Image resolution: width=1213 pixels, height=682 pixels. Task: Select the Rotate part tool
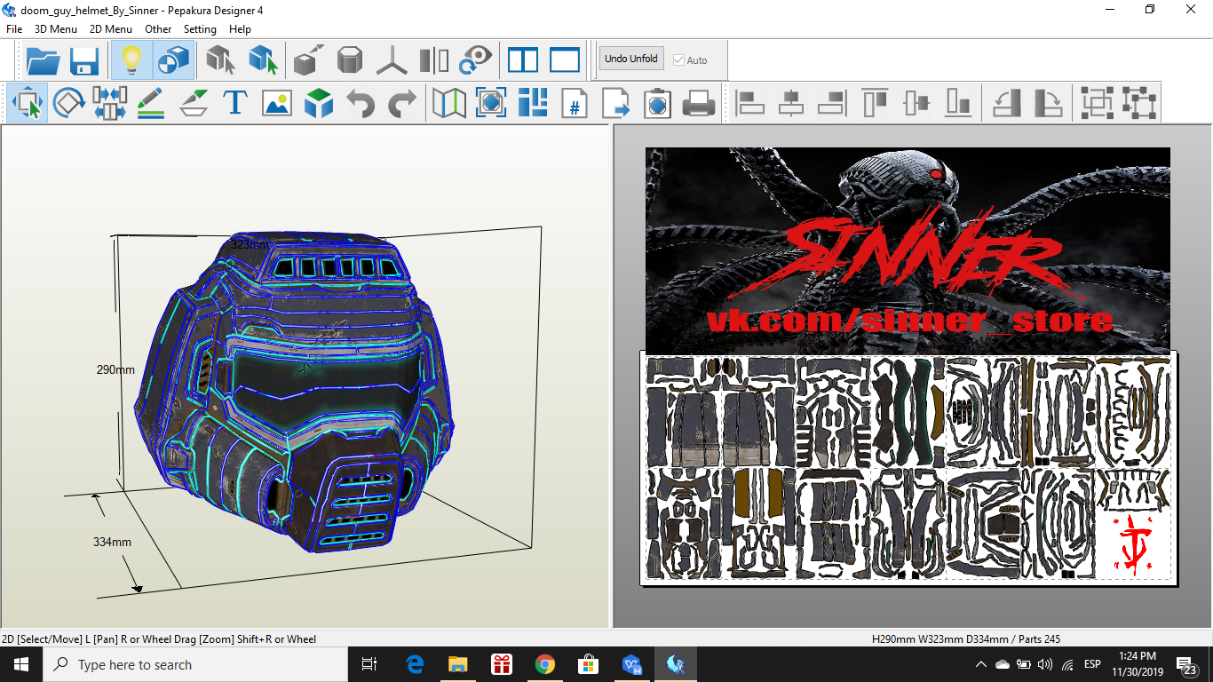tap(68, 104)
